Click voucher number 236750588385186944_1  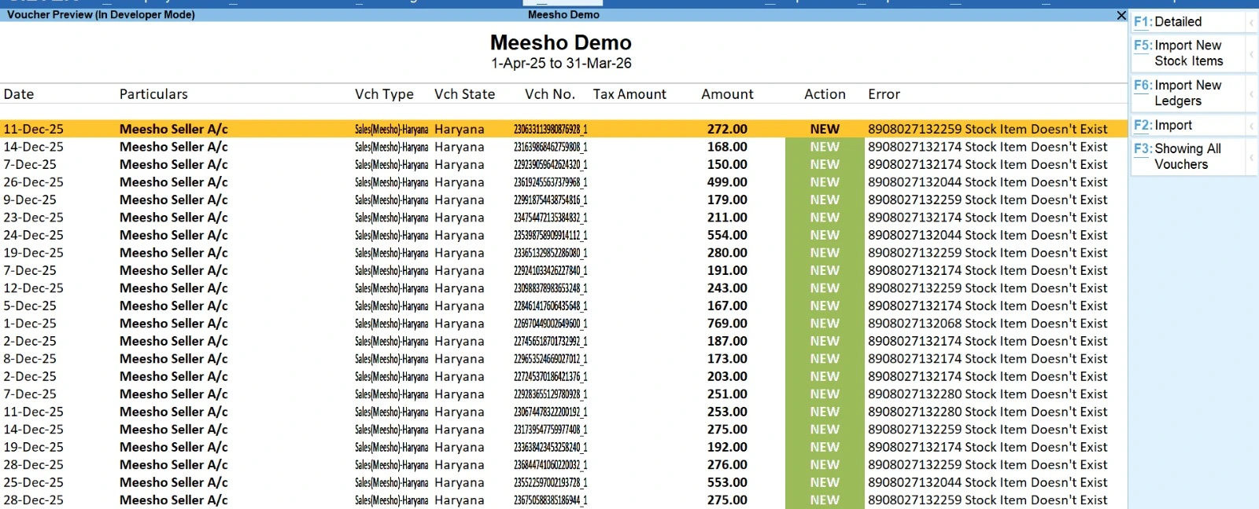coord(551,500)
